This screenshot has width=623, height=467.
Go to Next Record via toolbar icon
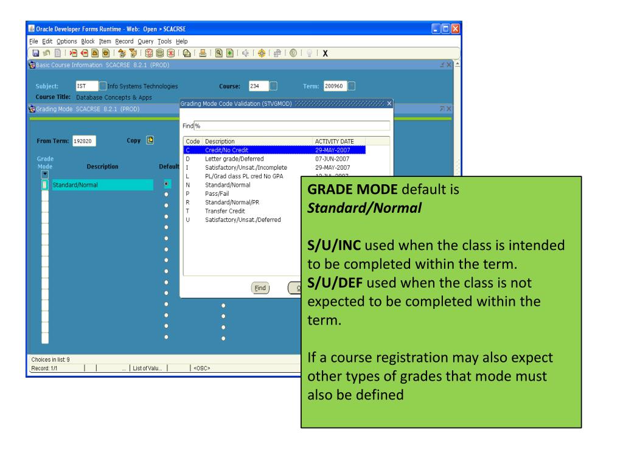(106, 53)
